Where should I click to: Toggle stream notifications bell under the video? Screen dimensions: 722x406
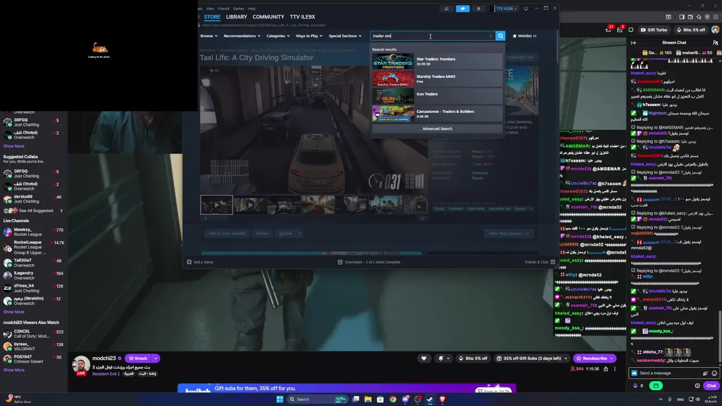click(443, 358)
